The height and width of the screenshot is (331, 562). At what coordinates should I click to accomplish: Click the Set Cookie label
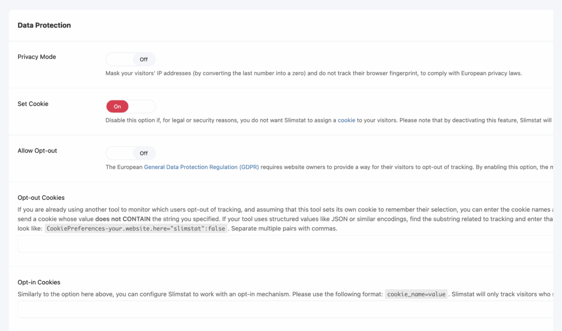pyautogui.click(x=33, y=104)
